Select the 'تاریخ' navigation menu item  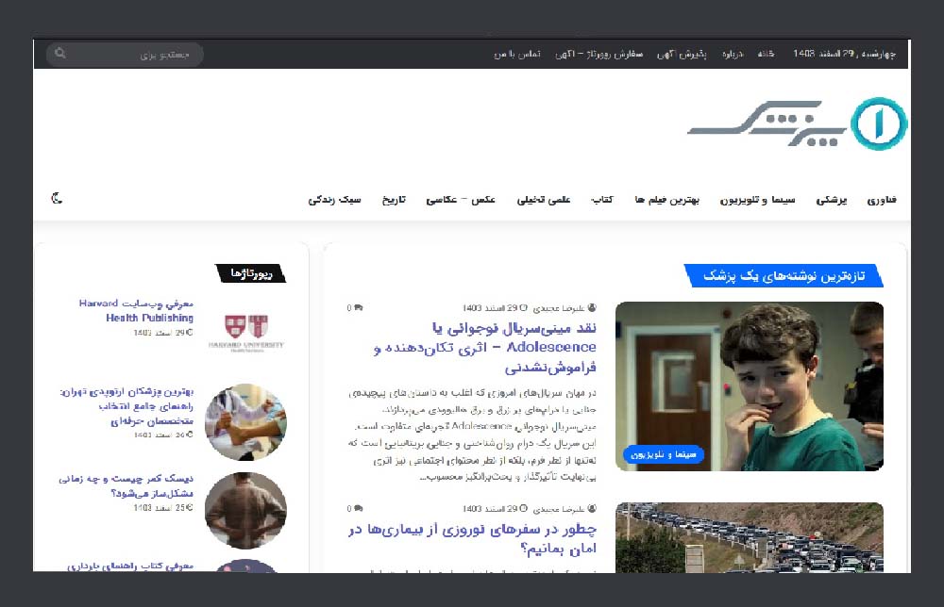tap(394, 200)
